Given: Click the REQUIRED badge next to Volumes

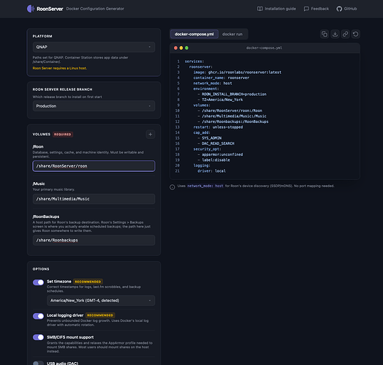Looking at the screenshot, I should coord(63,135).
